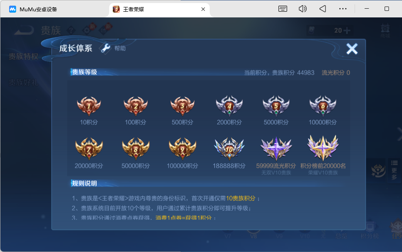
Task: Click the V1 noble badge icon
Action: 89,106
